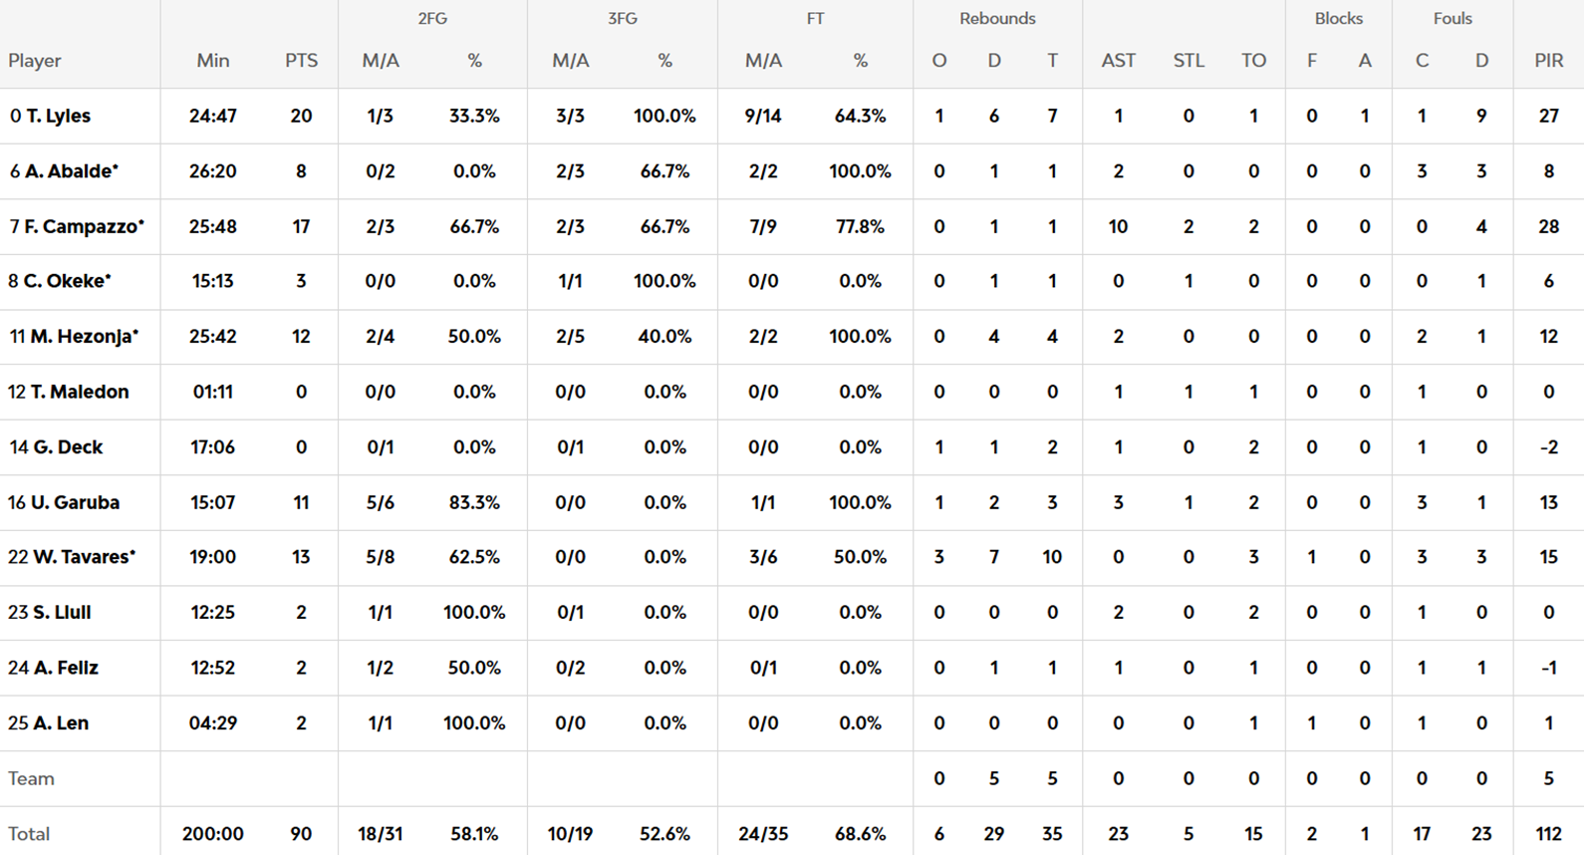This screenshot has width=1584, height=855.
Task: Click the A. Abalde player name
Action: click(x=71, y=171)
